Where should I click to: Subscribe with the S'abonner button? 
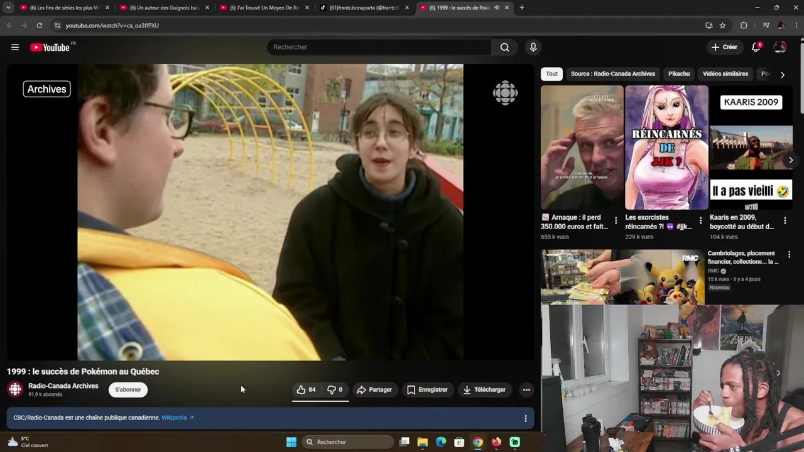pos(128,390)
